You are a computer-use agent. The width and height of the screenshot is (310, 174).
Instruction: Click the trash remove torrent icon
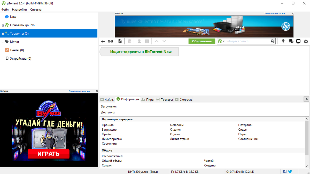click(130, 41)
